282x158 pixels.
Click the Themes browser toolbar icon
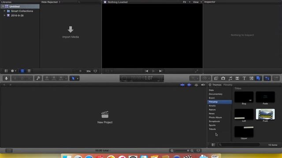258,78
